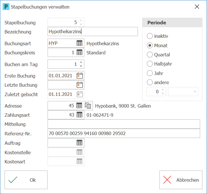Click into the Referenz-Nr. field

pyautogui.click(x=124, y=133)
